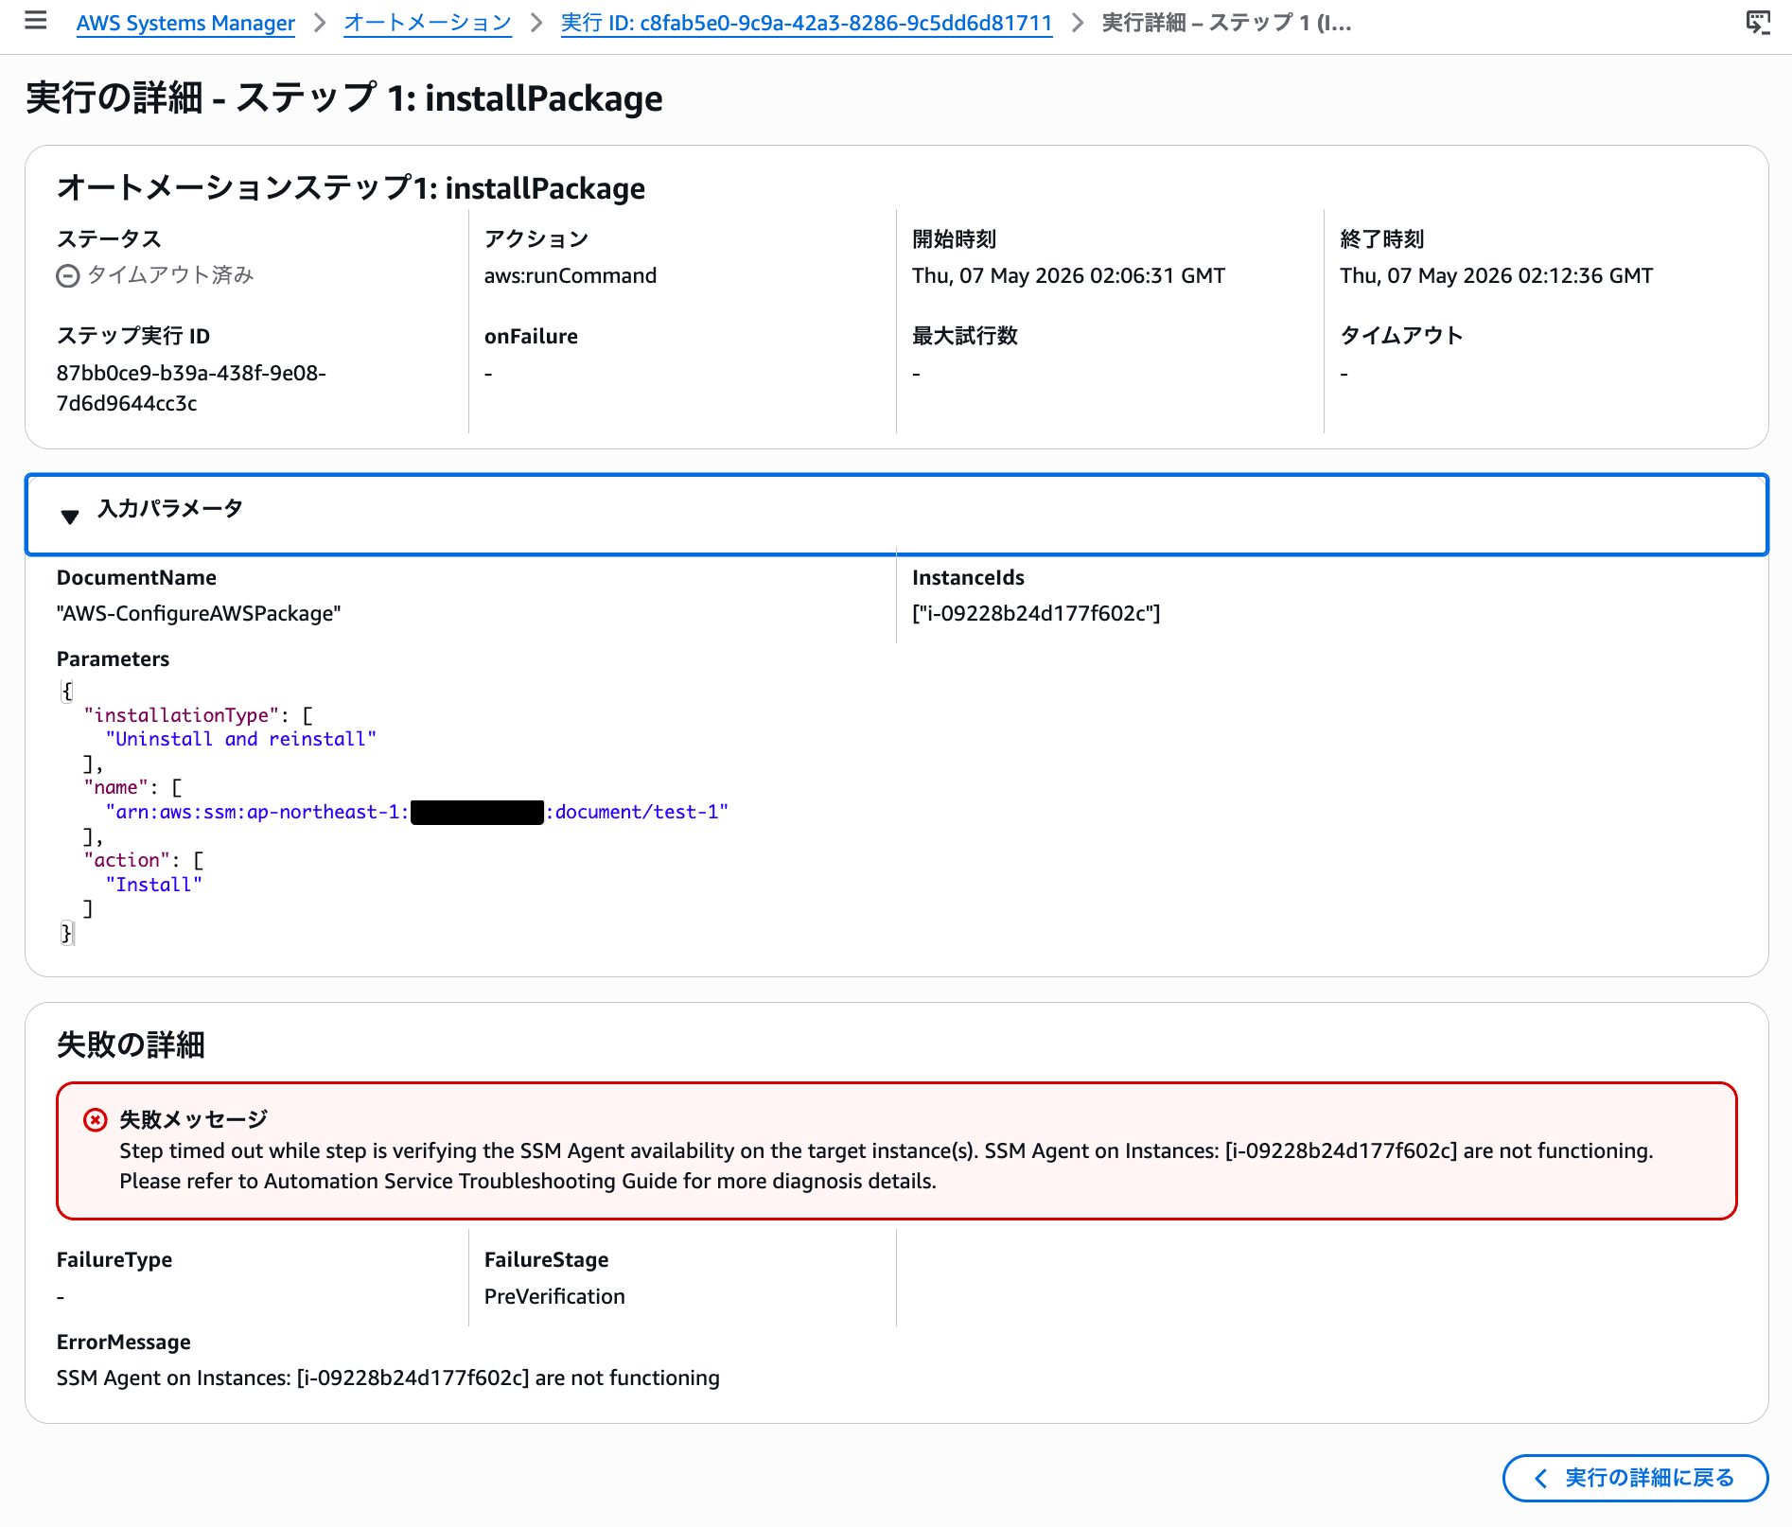Click the timeout status icon
Image resolution: width=1792 pixels, height=1527 pixels.
68,275
